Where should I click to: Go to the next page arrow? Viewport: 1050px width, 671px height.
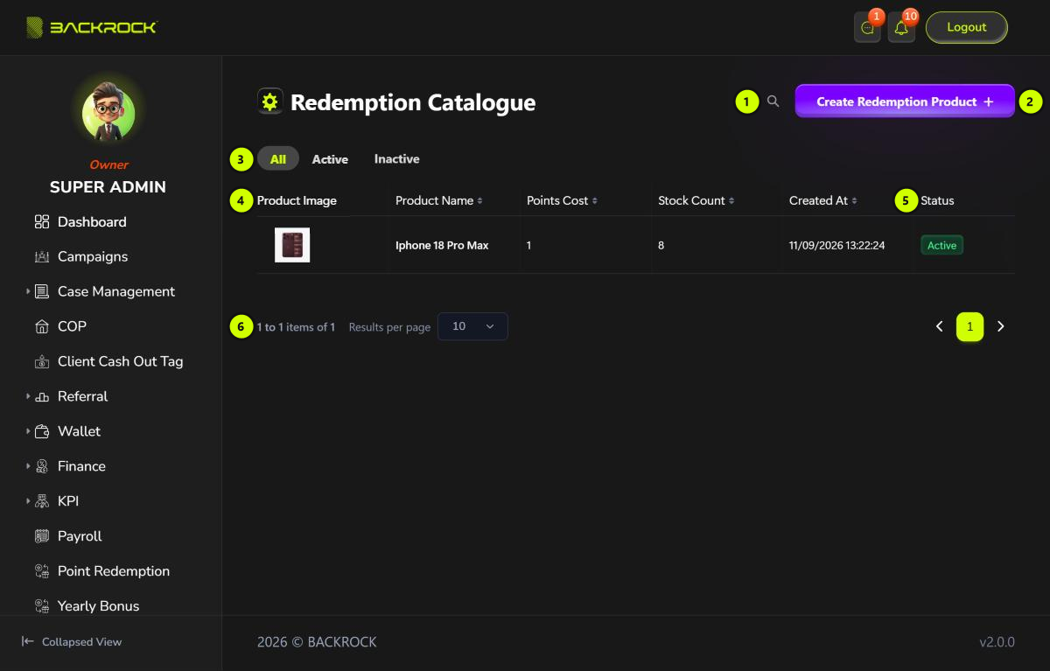[1001, 326]
